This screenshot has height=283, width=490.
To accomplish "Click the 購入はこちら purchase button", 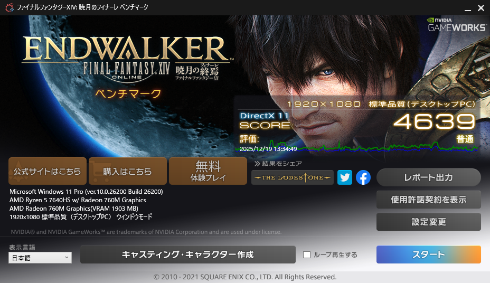I will [x=127, y=171].
